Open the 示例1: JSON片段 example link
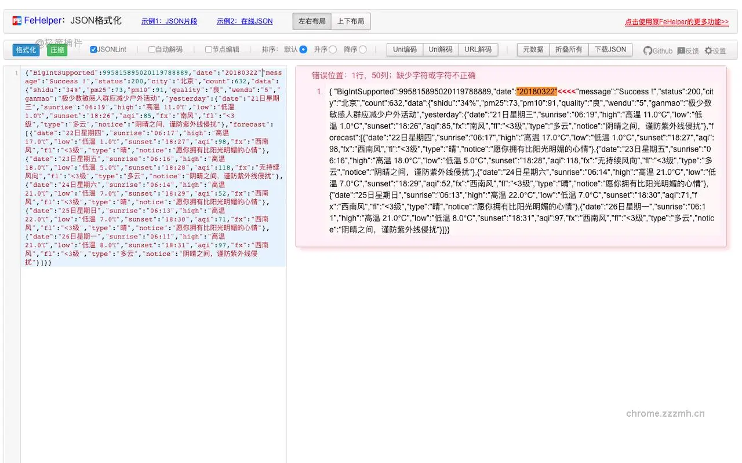742x463 pixels. (169, 21)
